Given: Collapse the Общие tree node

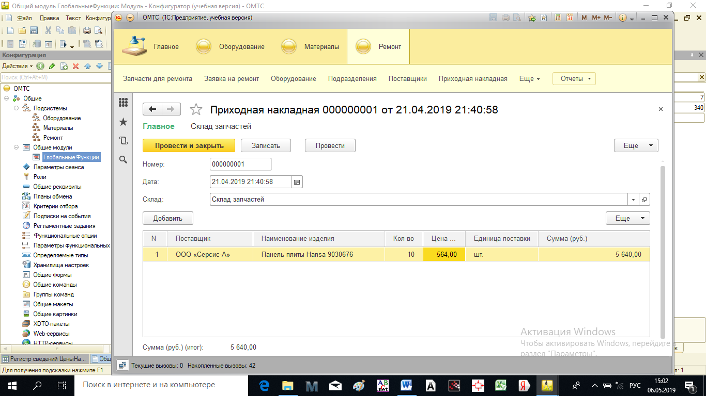Looking at the screenshot, I should [x=6, y=98].
